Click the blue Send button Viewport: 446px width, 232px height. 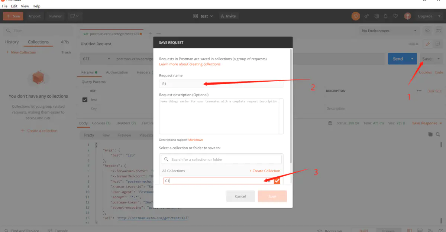(398, 59)
